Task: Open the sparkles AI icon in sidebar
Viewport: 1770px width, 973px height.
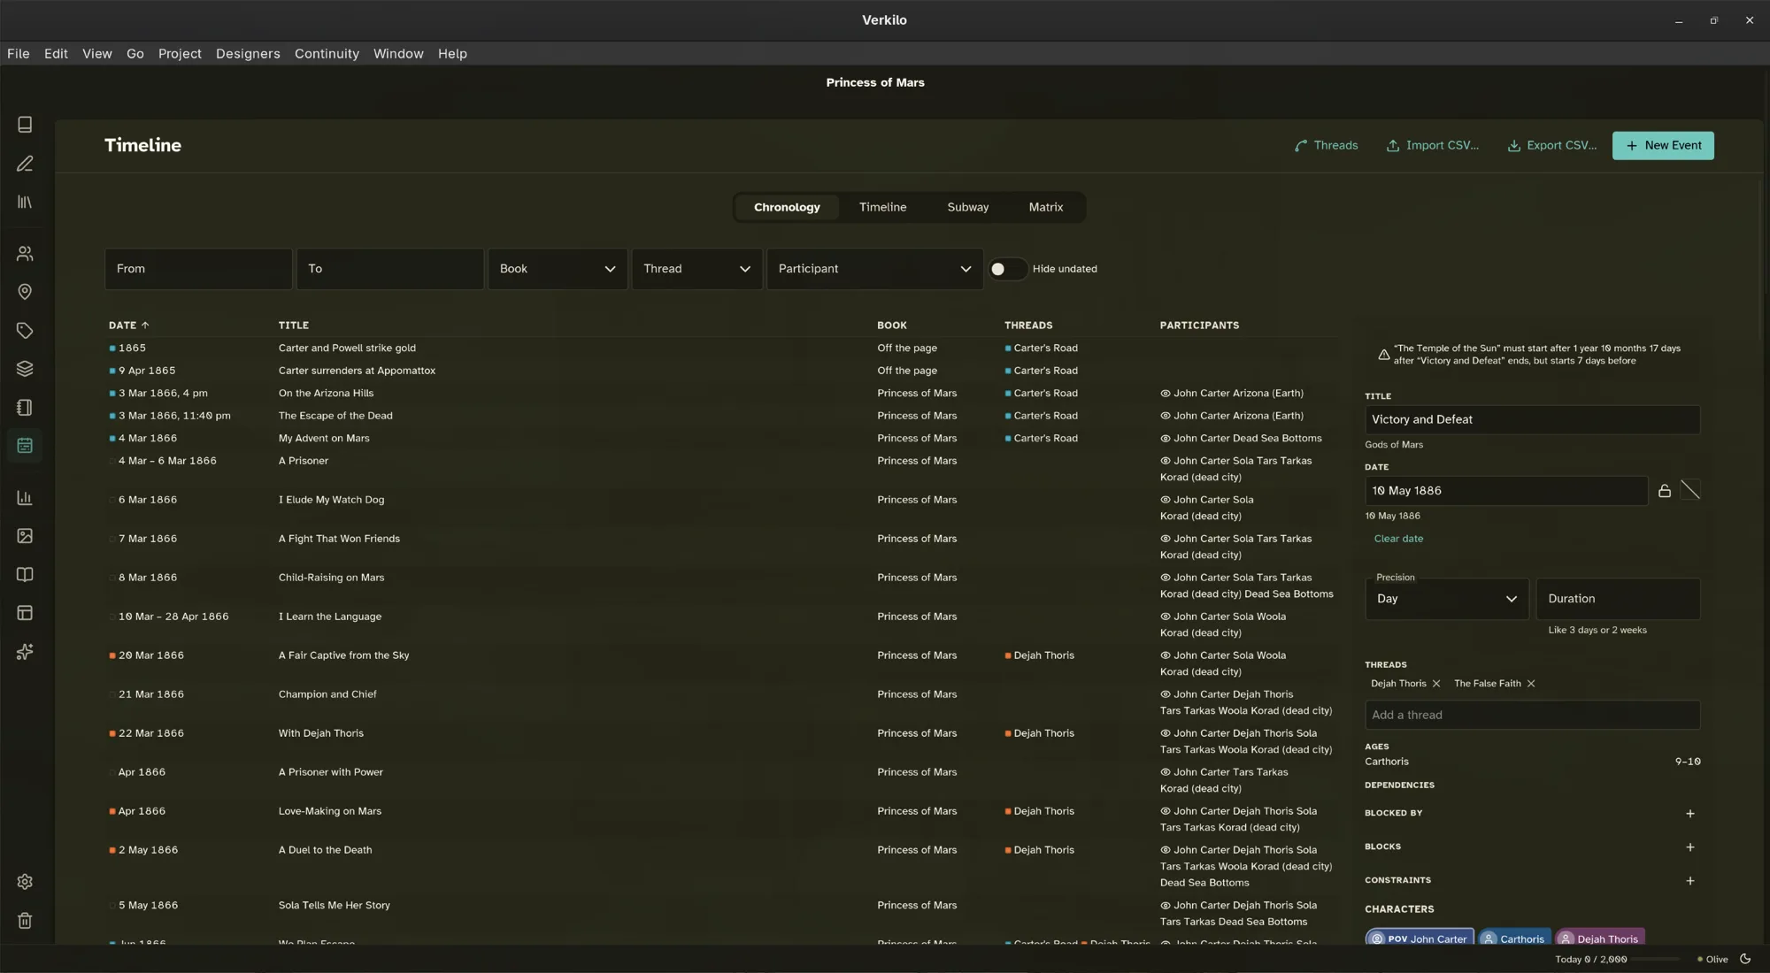Action: tap(25, 652)
